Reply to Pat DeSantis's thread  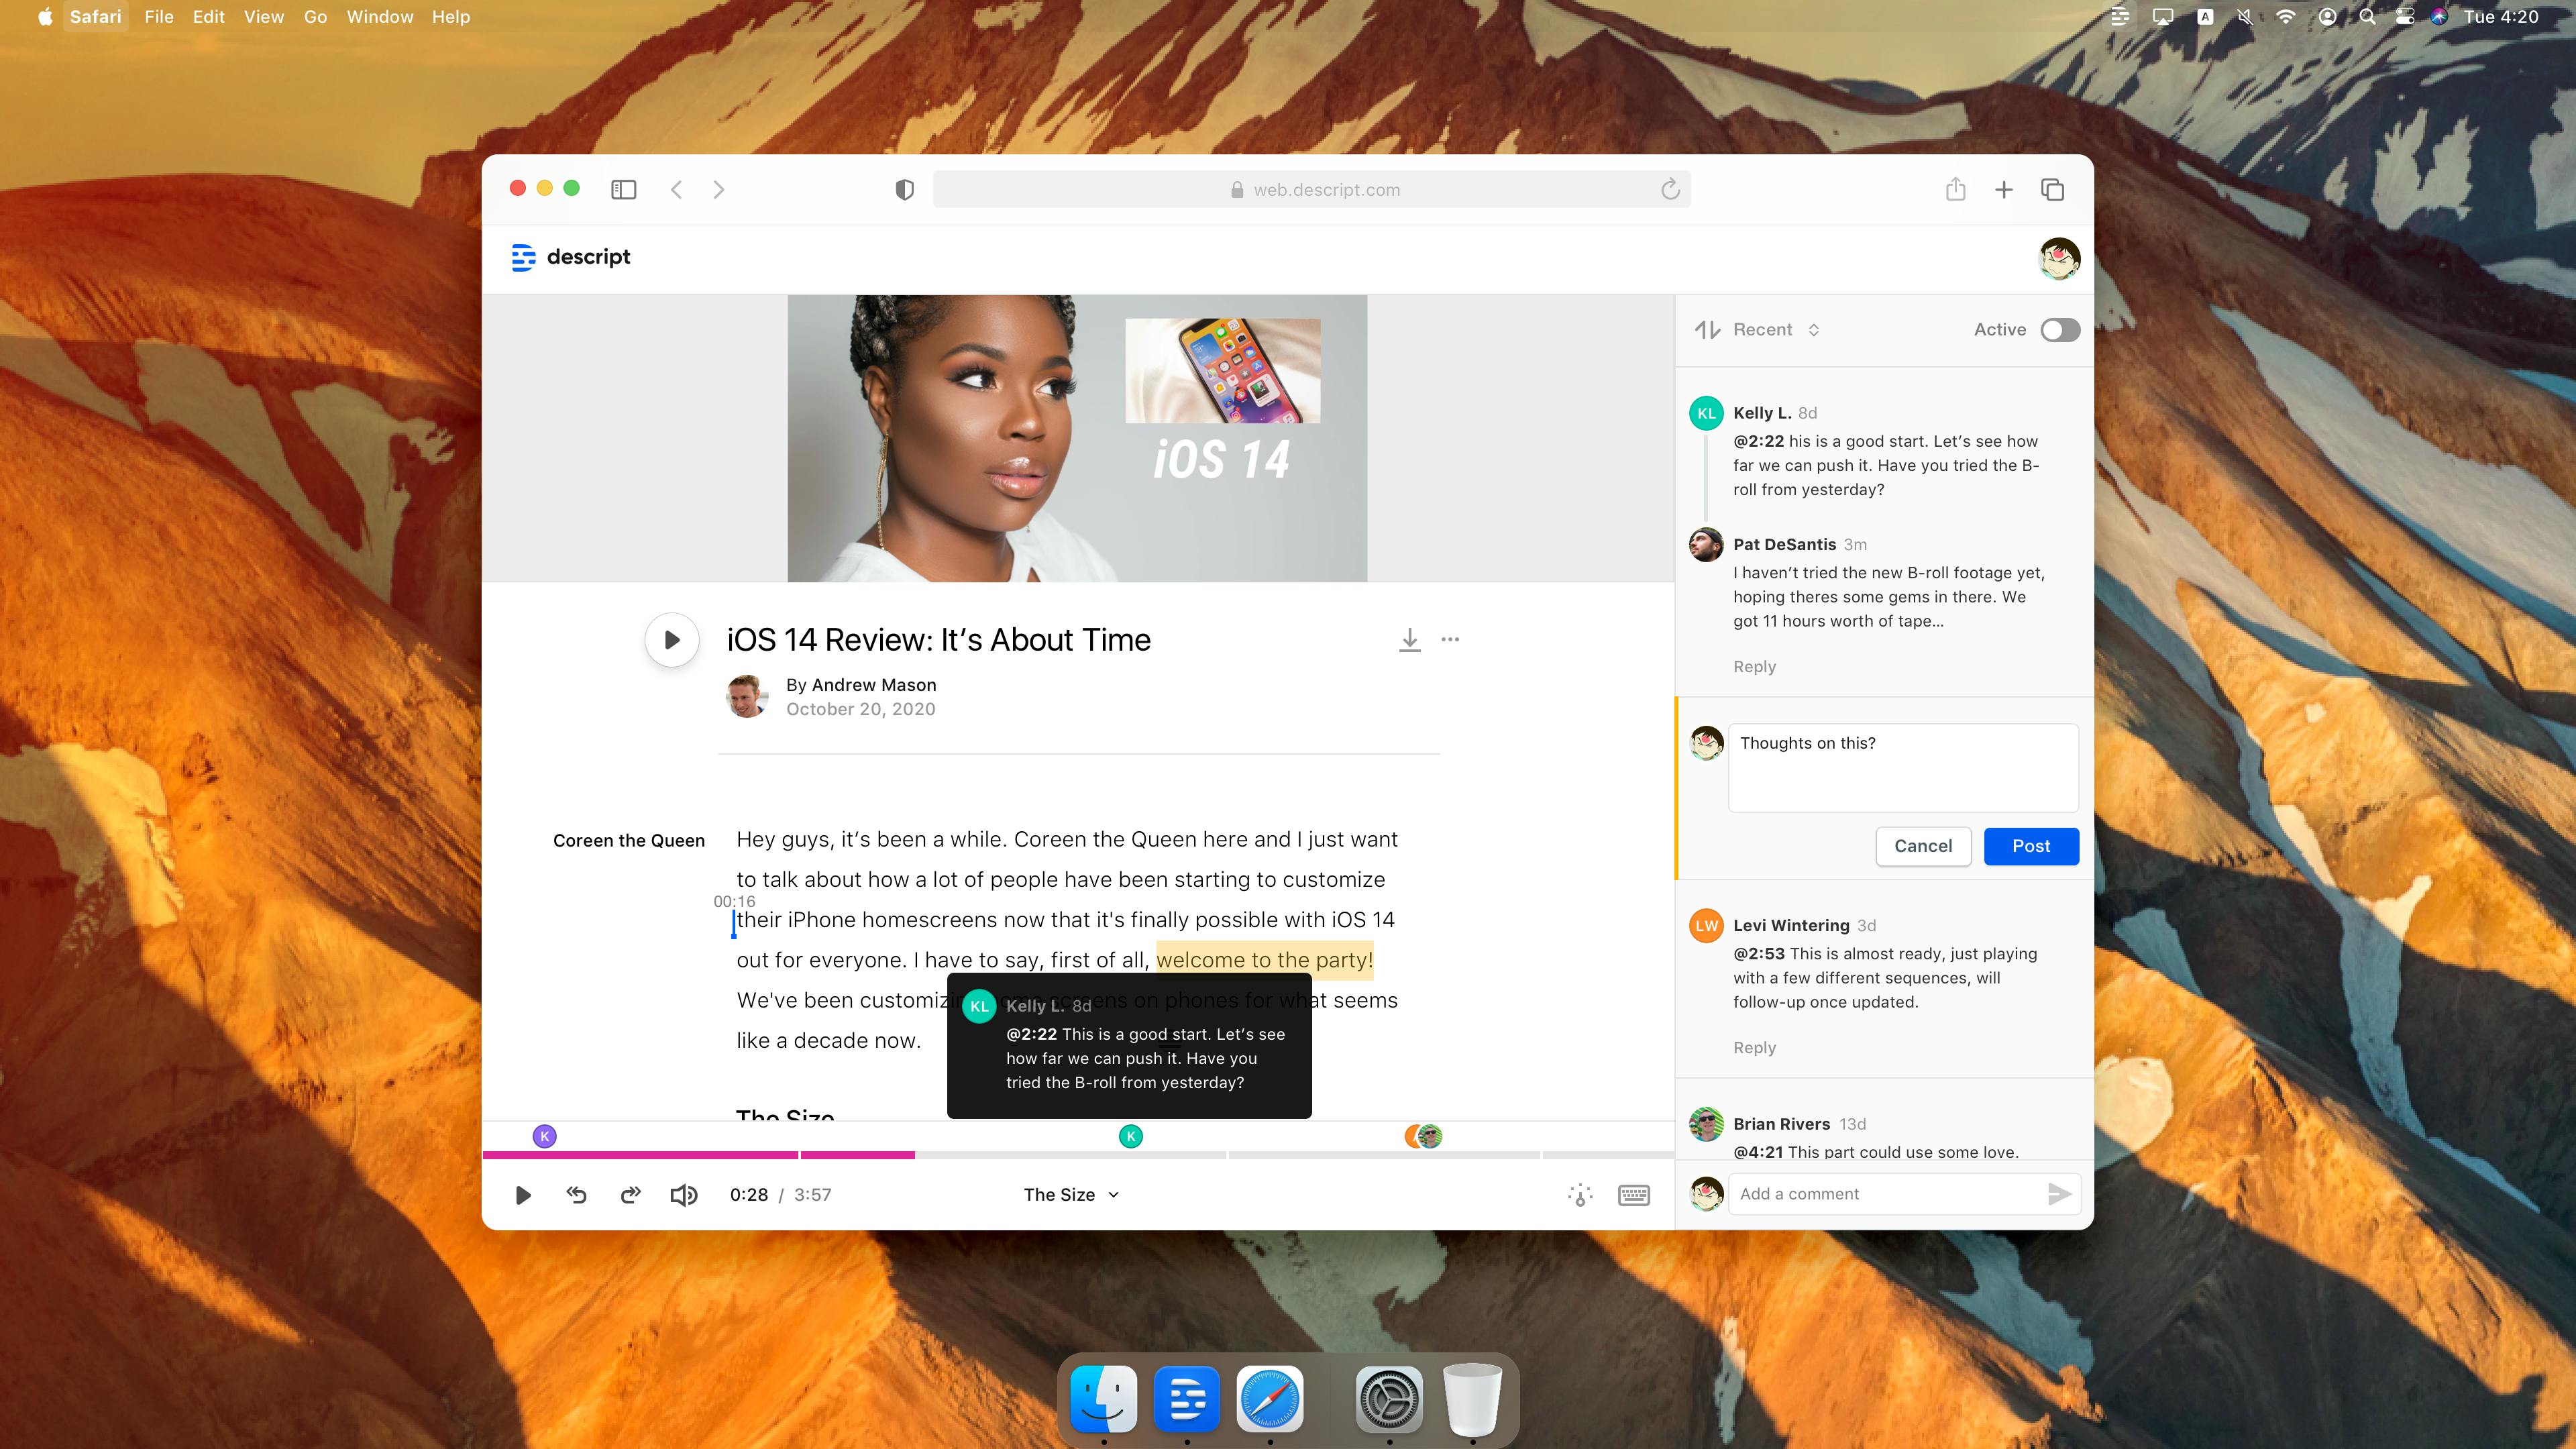pyautogui.click(x=1754, y=667)
